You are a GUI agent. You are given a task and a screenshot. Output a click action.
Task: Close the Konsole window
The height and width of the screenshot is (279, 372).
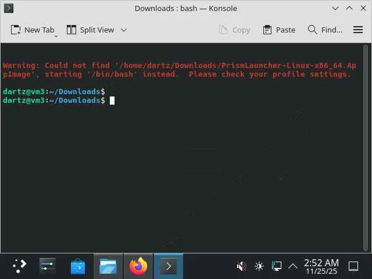pyautogui.click(x=363, y=8)
